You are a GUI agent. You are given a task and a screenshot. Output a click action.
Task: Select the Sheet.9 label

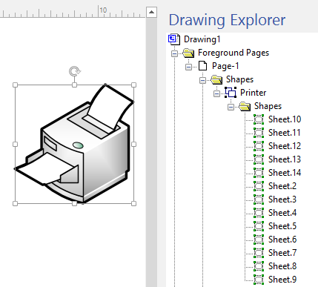[282, 280]
